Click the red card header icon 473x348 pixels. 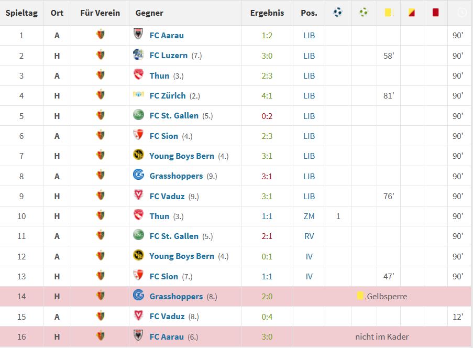[x=435, y=12]
